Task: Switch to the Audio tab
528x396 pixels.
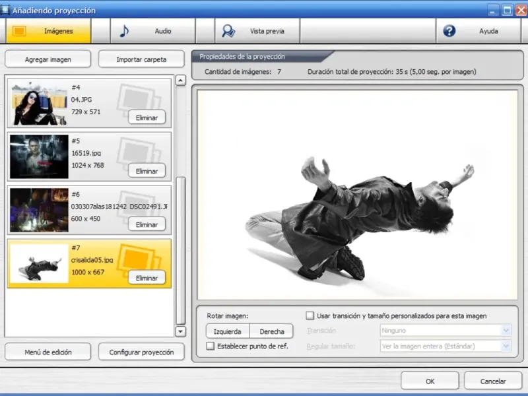Action: [153, 31]
